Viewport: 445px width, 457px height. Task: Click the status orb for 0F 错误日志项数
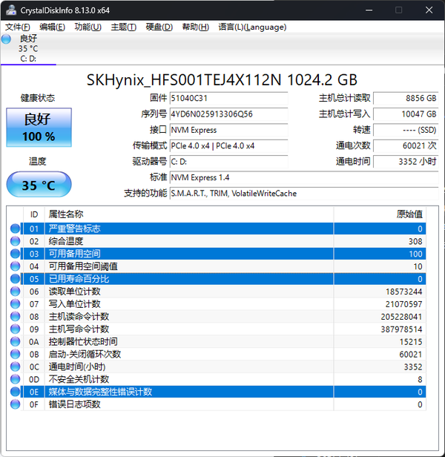[x=15, y=404]
